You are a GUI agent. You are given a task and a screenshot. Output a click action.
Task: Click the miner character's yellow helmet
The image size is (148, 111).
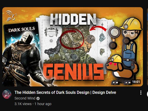tap(131, 24)
